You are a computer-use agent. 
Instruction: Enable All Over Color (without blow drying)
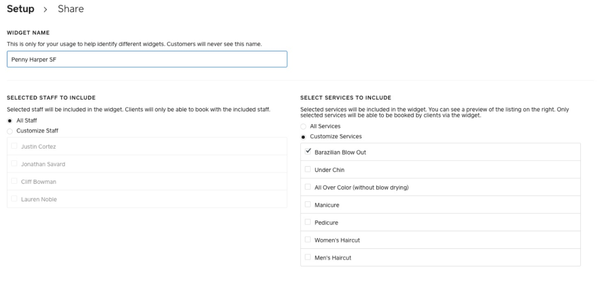[x=308, y=187]
